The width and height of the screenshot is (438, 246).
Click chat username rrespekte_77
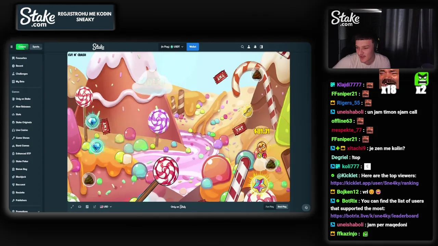click(x=346, y=130)
